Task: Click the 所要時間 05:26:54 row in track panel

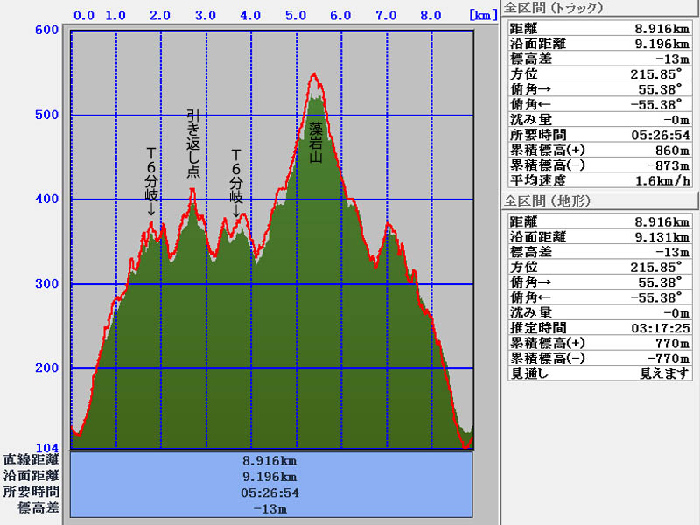Action: [599, 135]
